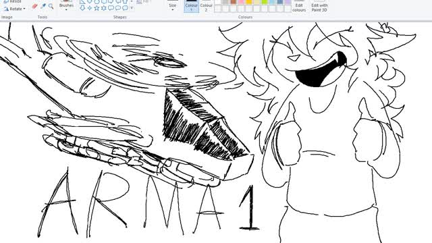This screenshot has height=243, width=432.
Task: Open the Brushes dropdown
Action: click(x=66, y=6)
